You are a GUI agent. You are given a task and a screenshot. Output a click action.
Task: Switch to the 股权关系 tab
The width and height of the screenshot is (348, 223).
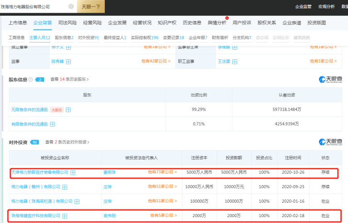[x=266, y=23]
